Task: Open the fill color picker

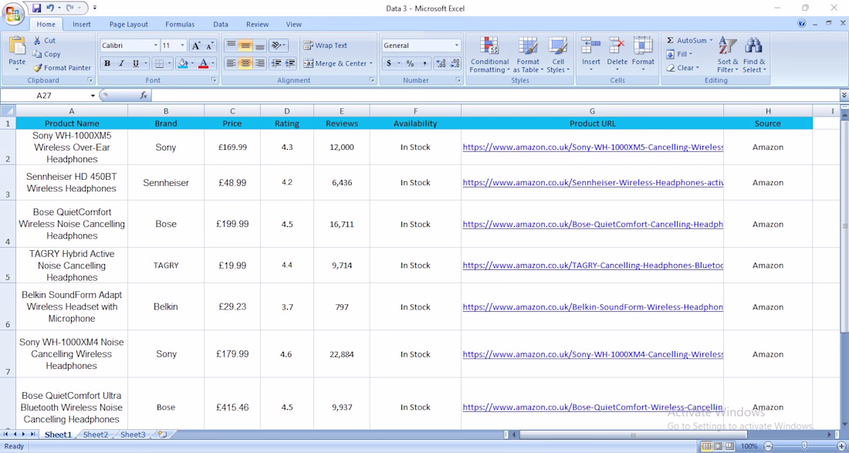Action: (182, 64)
